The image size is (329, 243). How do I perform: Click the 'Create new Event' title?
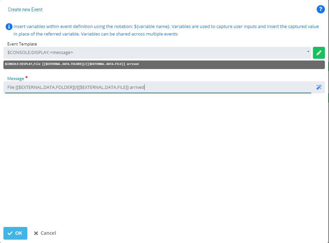pos(25,10)
